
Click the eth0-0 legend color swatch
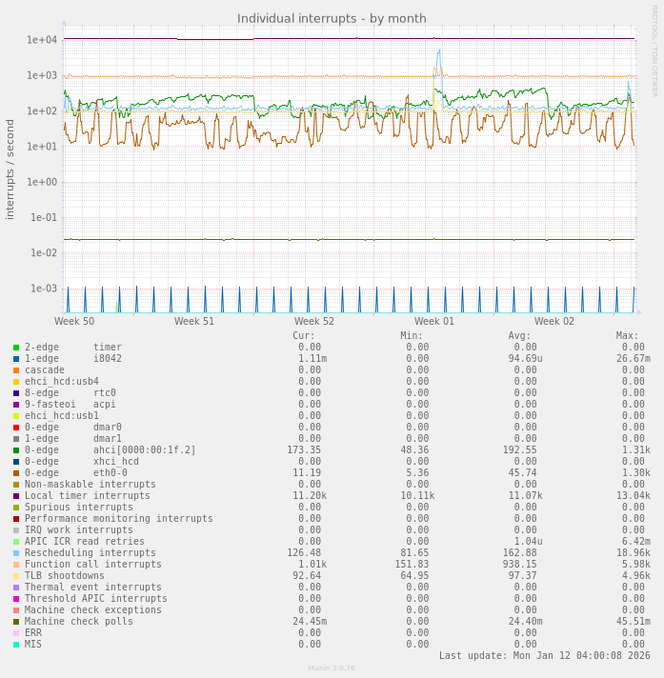click(x=16, y=473)
